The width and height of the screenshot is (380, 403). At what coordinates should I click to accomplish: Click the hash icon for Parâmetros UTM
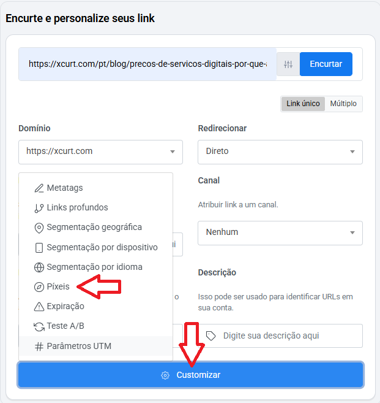click(x=39, y=347)
